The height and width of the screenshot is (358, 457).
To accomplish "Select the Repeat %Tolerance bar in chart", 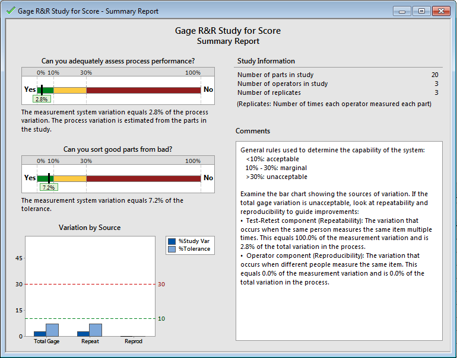I will click(95, 330).
